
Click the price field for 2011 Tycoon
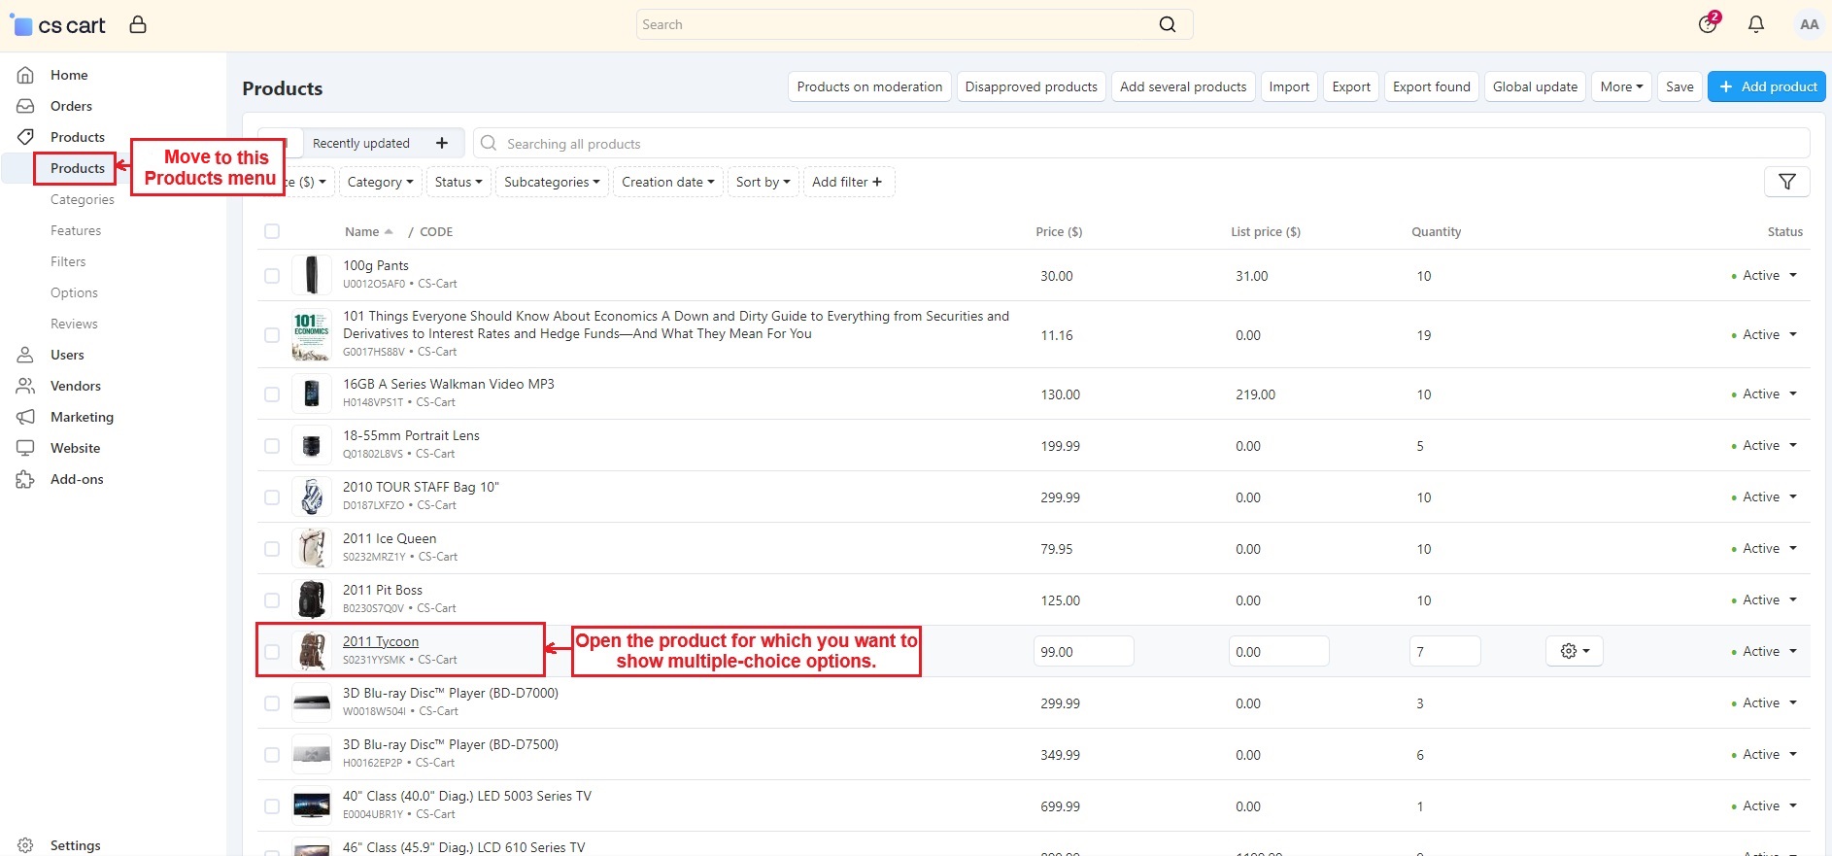tap(1083, 651)
